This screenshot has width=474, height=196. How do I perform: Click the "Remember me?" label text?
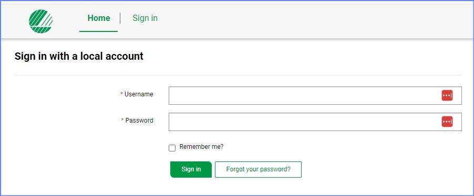pos(201,147)
